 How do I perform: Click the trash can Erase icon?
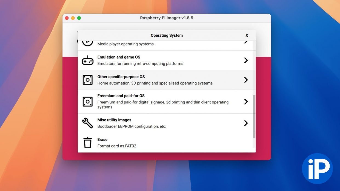pyautogui.click(x=88, y=143)
